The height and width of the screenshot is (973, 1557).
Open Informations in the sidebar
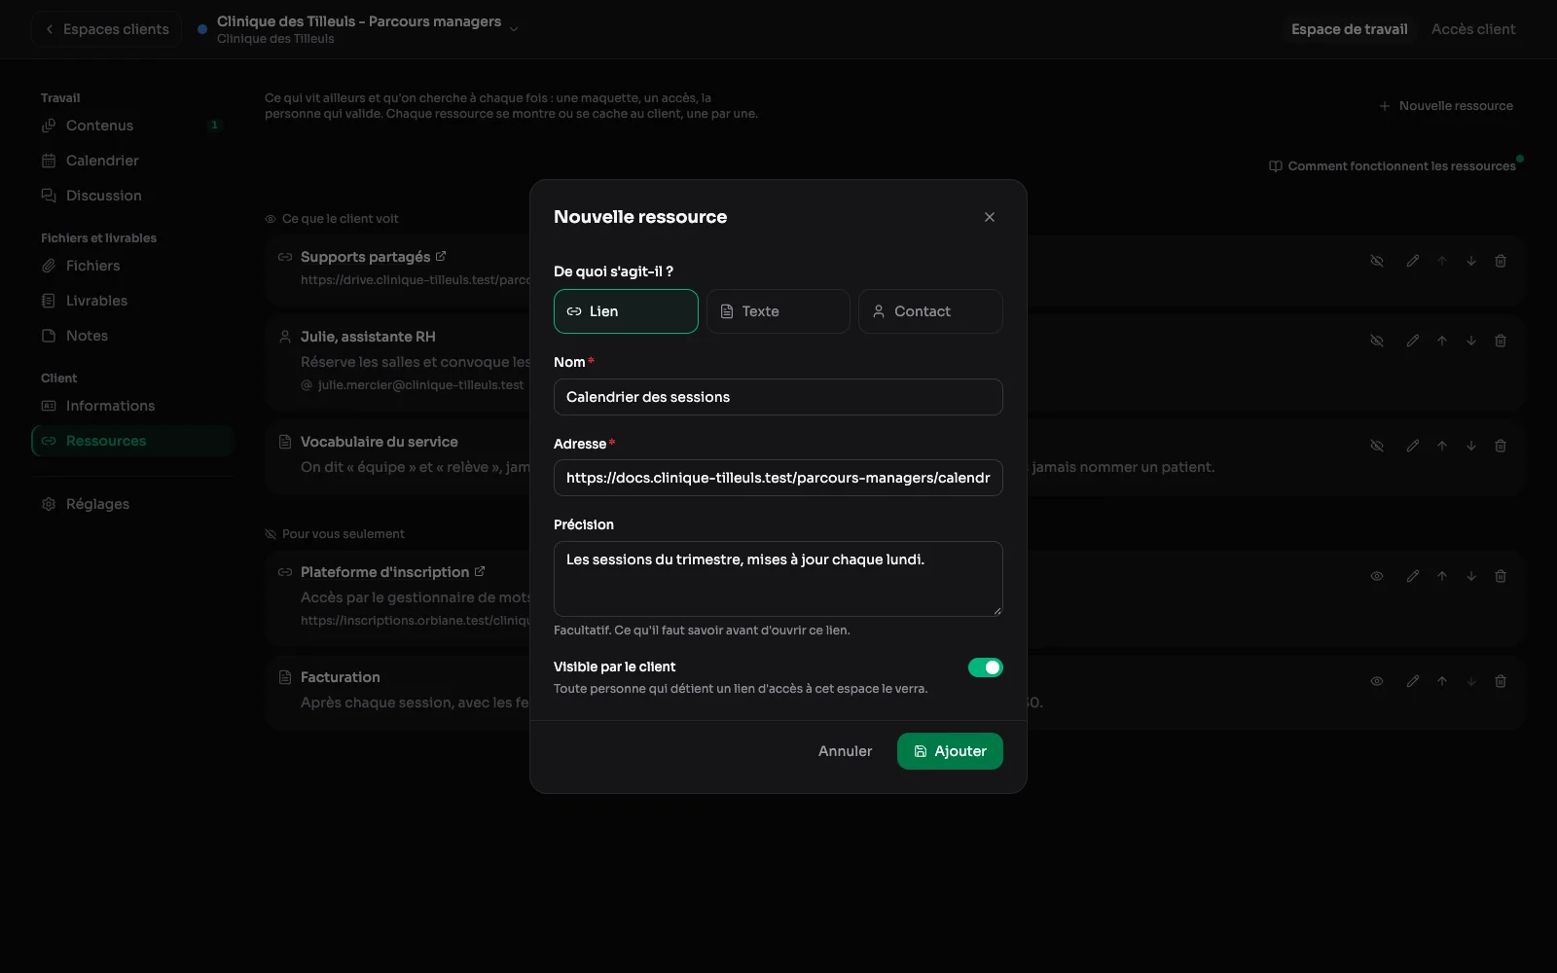click(x=132, y=406)
